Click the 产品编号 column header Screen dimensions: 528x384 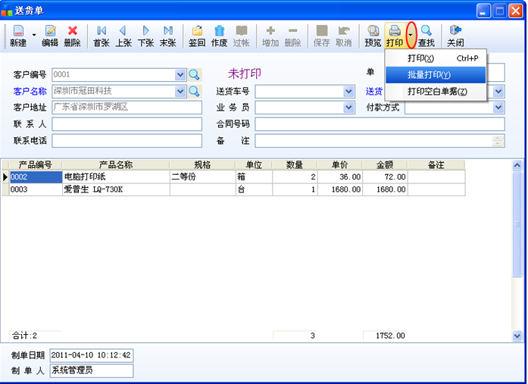[x=36, y=164]
